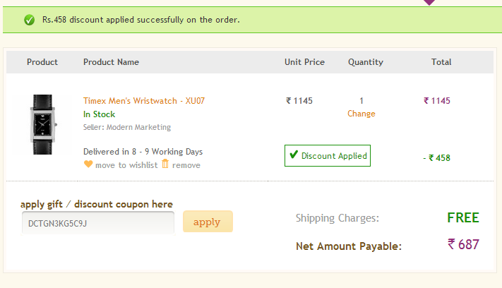
Task: Click the trash can remove icon
Action: pyautogui.click(x=165, y=164)
